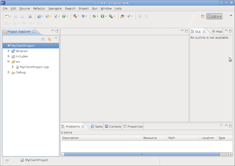Viewport: 235px width, 166px height.
Task: Click the disabled Save icon
Action: (15, 16)
